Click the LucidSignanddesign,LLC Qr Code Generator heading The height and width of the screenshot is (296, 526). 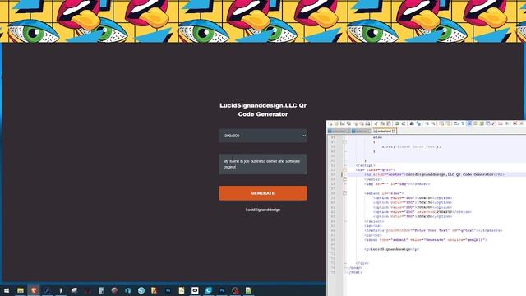click(263, 109)
